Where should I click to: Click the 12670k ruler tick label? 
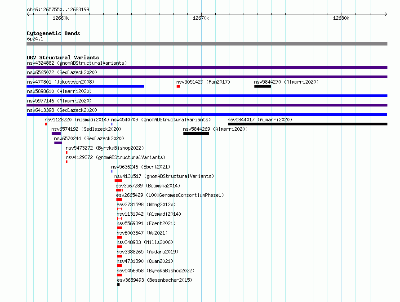[x=201, y=18]
